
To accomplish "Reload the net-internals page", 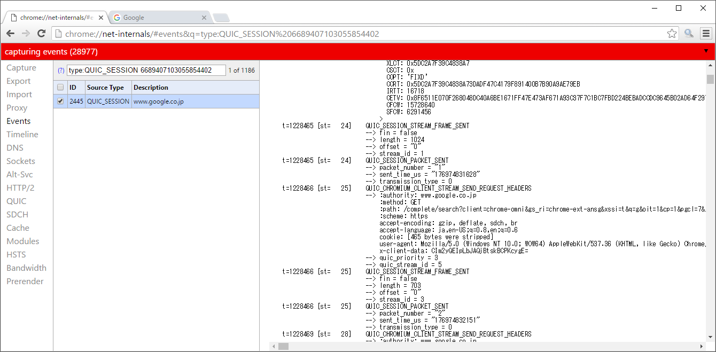I will (41, 34).
